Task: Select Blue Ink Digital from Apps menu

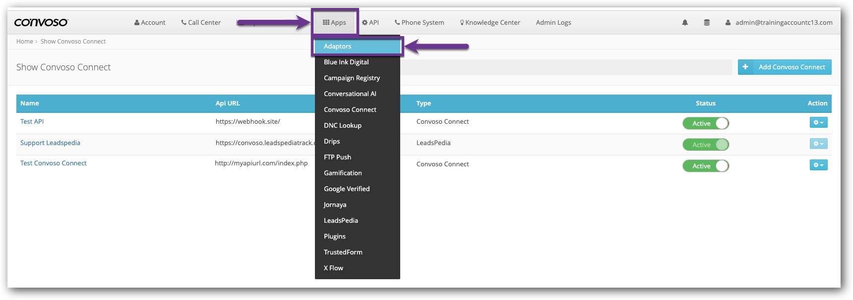Action: pyautogui.click(x=358, y=62)
